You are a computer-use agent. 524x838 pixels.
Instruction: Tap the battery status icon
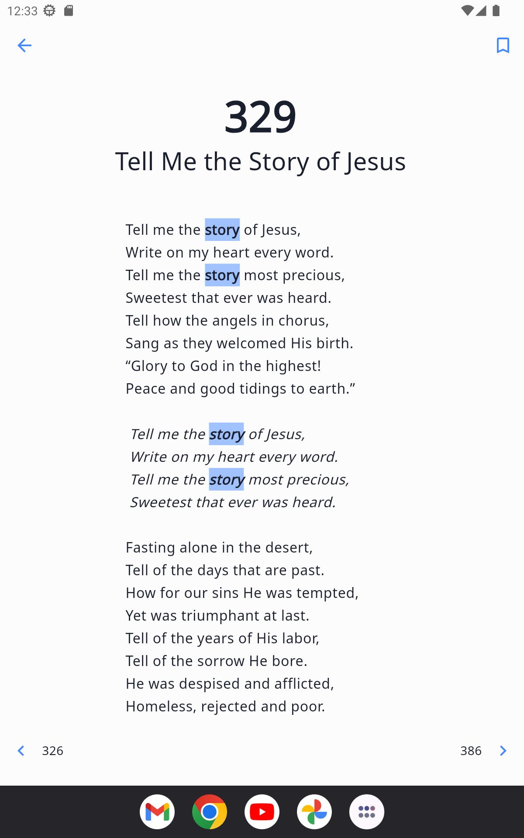[496, 10]
